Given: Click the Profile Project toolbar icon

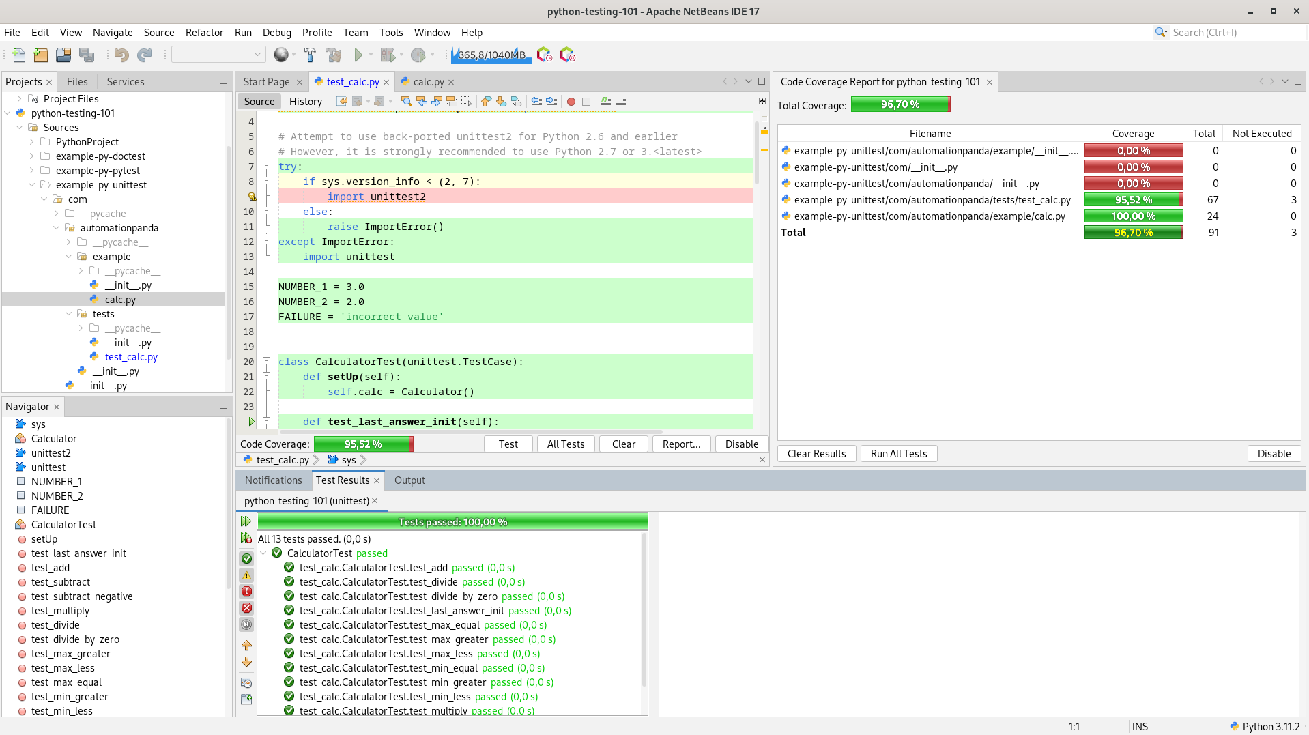Looking at the screenshot, I should (418, 55).
